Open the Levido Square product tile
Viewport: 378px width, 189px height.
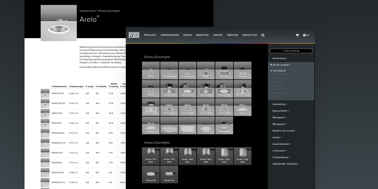(x=187, y=70)
